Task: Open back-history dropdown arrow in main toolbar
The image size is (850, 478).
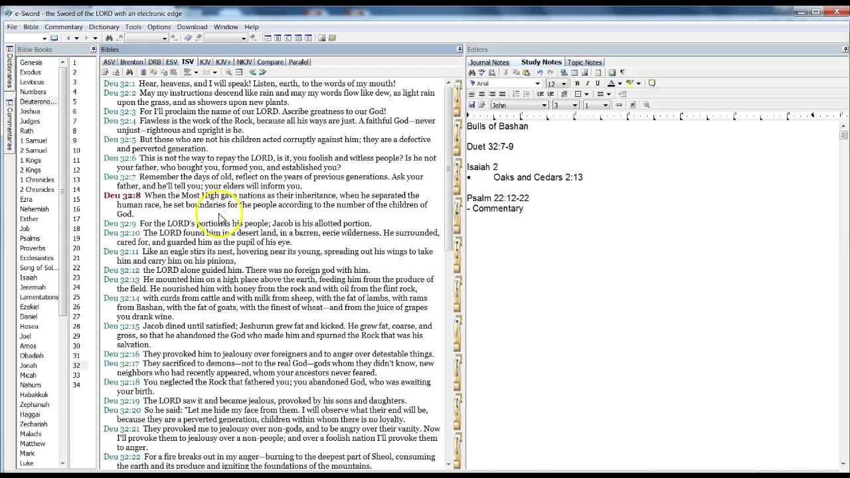Action: [76, 38]
